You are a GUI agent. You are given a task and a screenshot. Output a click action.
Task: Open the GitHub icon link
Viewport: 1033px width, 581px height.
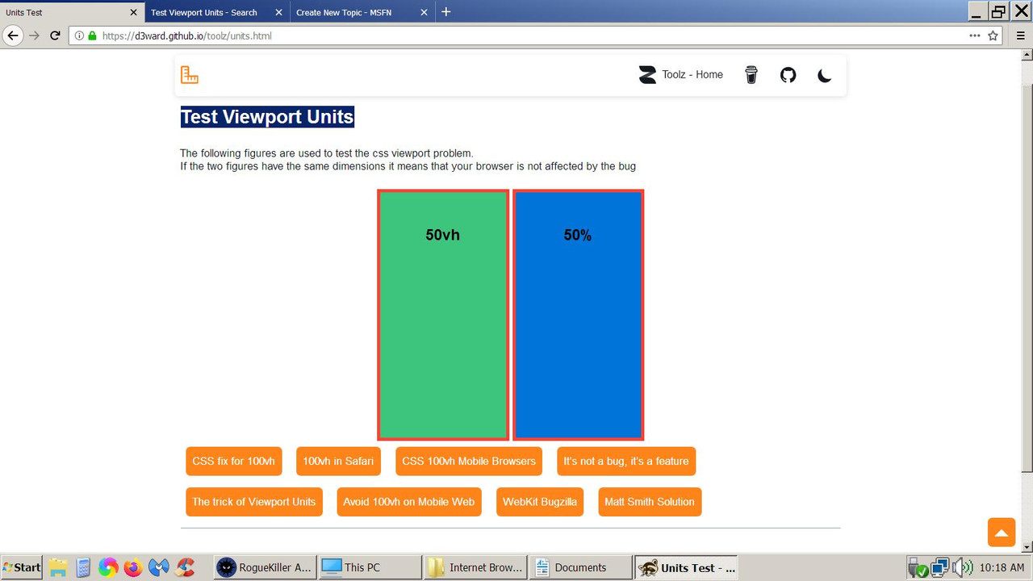click(x=788, y=75)
